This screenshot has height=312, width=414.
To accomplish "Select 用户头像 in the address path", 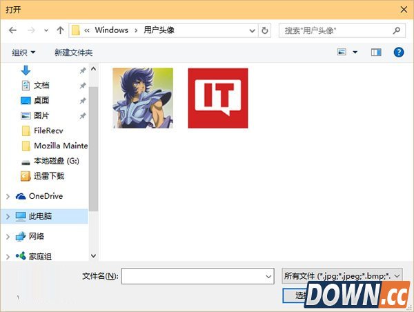I will (x=159, y=30).
